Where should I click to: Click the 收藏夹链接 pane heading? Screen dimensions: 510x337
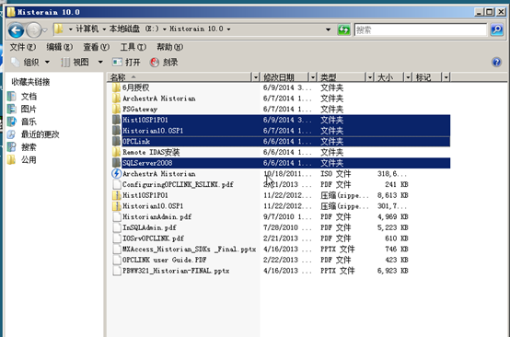[x=30, y=82]
